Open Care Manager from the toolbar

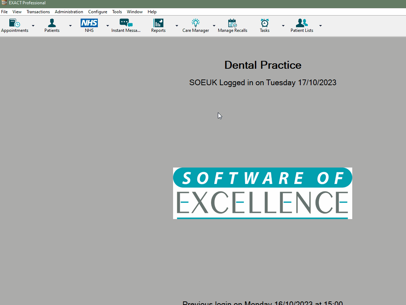196,26
